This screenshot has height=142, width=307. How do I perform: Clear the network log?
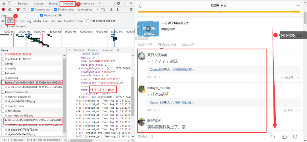[x=10, y=9]
